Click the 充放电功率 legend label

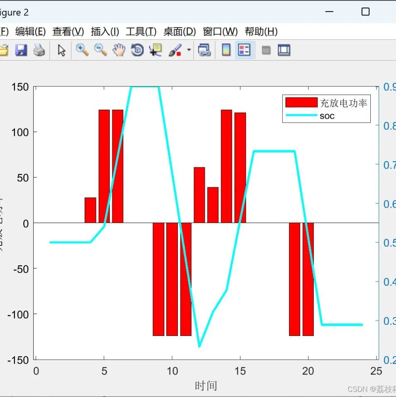coord(343,103)
